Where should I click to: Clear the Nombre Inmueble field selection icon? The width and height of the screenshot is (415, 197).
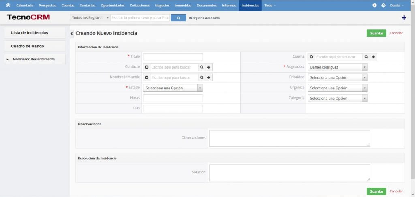pos(147,77)
